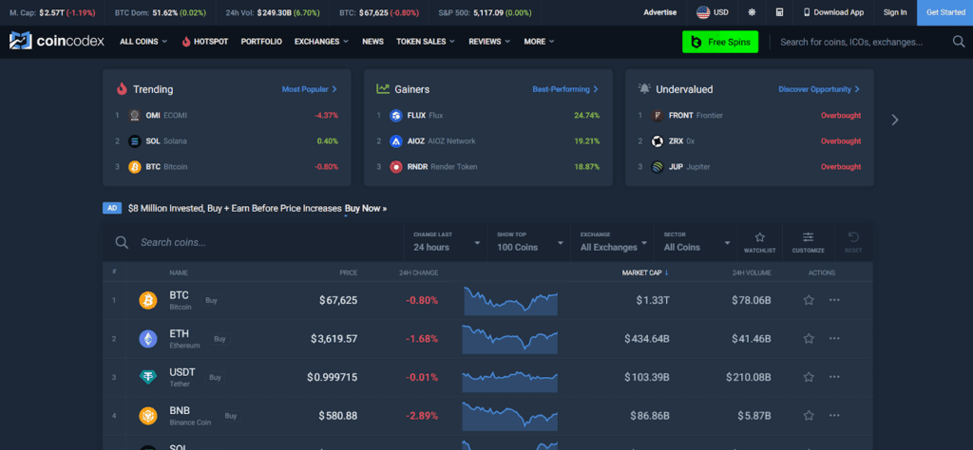Click Buy Now in the ad banner
The image size is (973, 450).
tap(366, 208)
